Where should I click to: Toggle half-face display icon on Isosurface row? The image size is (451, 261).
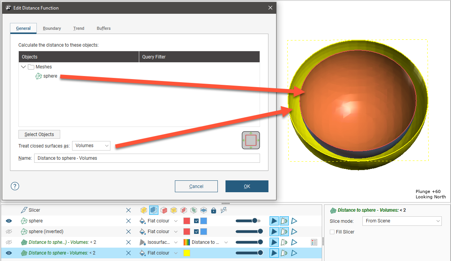(x=284, y=242)
